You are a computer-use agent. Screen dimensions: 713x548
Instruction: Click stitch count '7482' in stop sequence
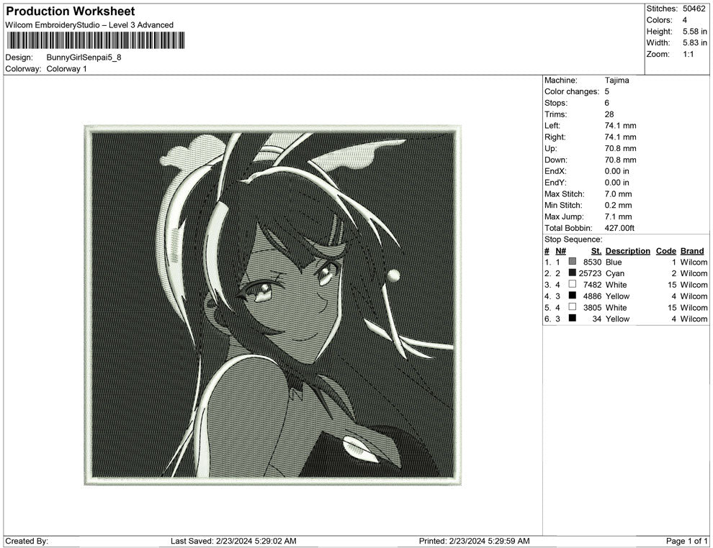(592, 285)
